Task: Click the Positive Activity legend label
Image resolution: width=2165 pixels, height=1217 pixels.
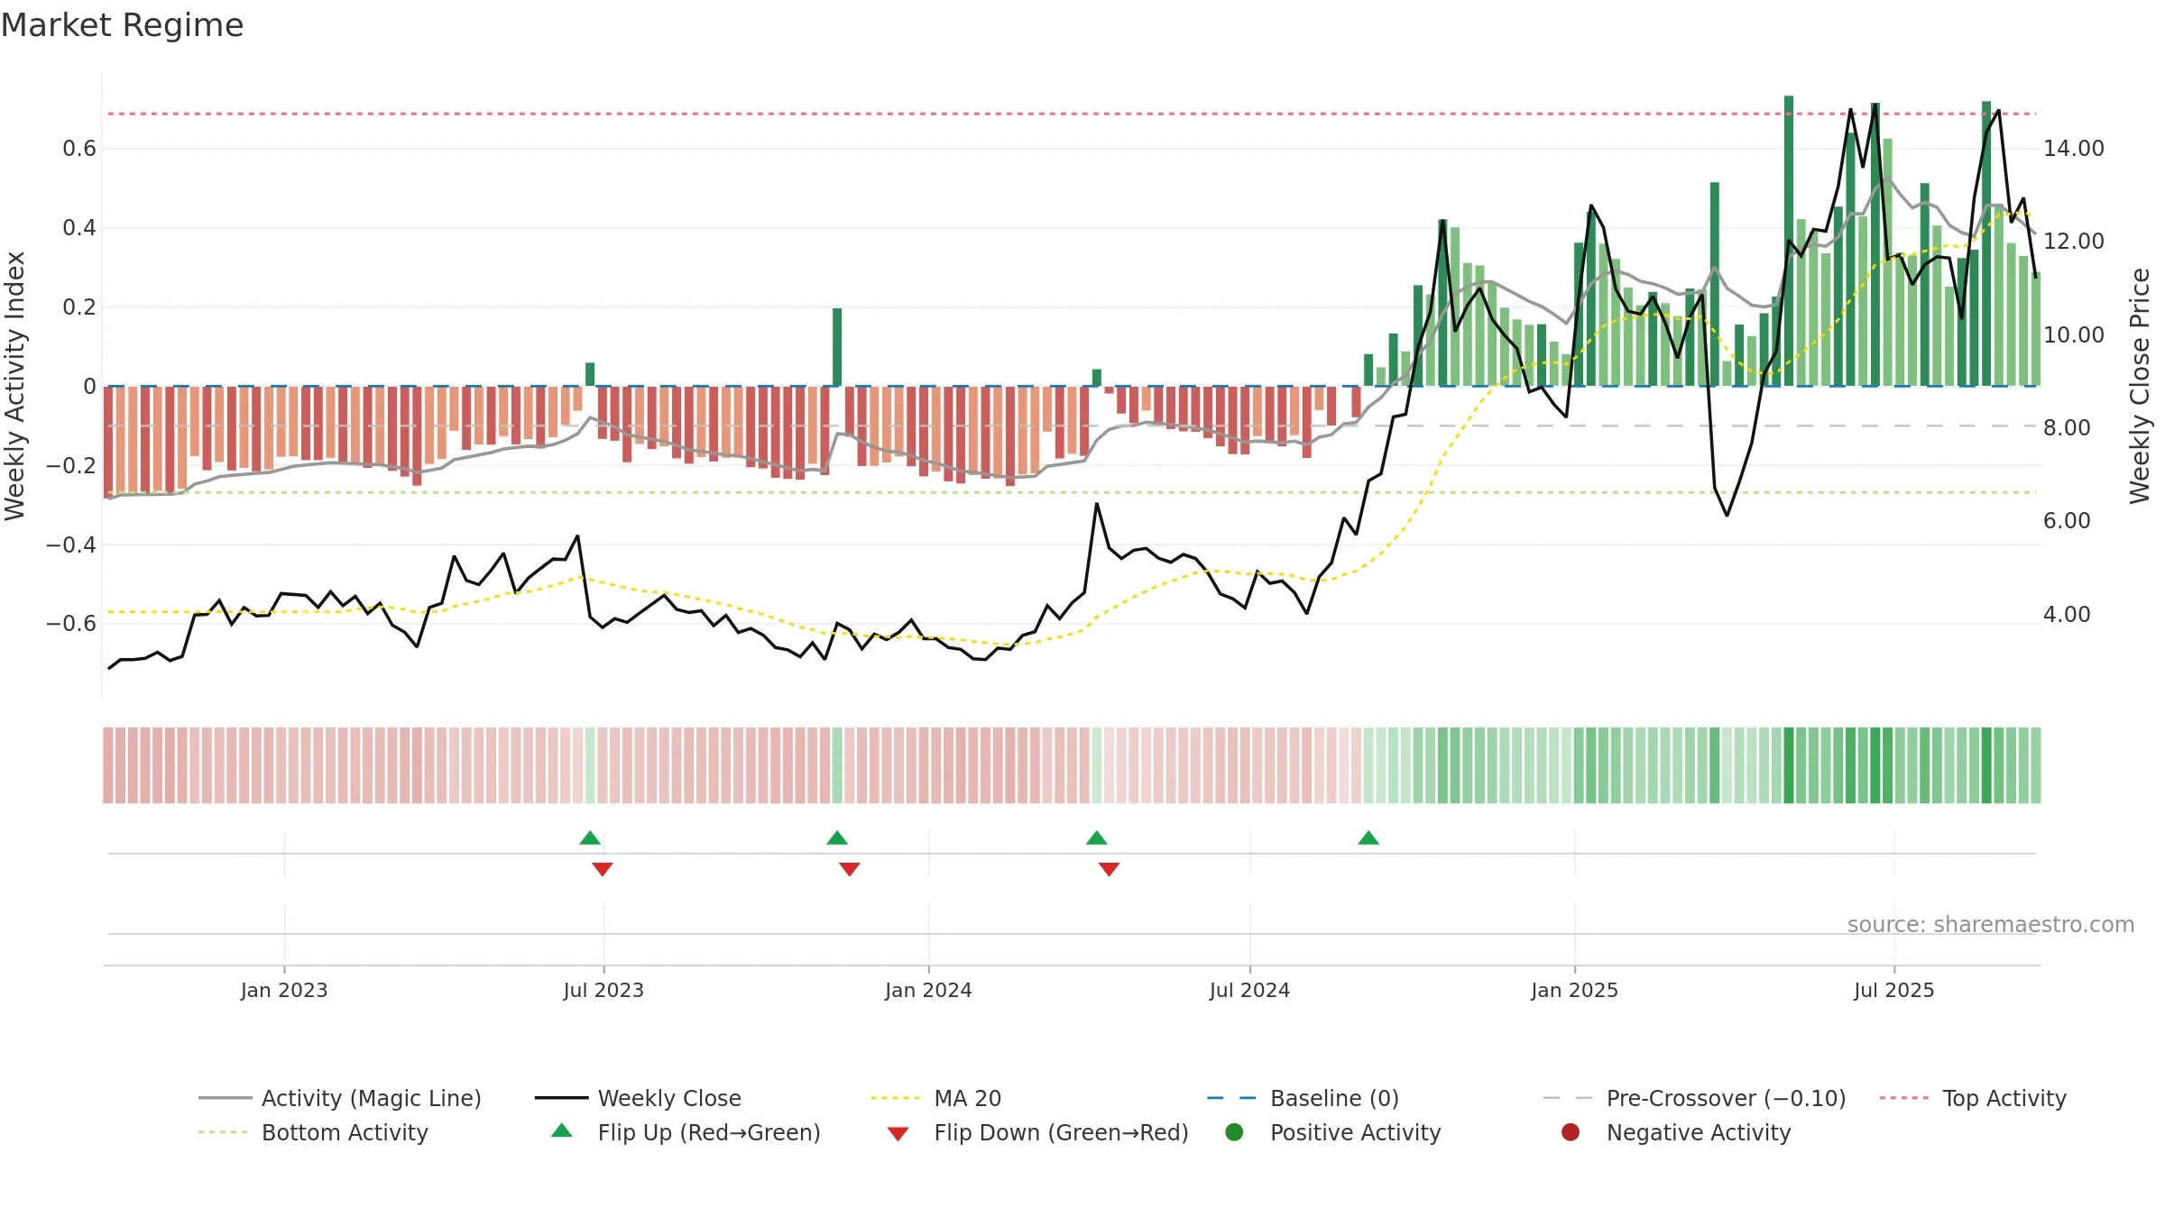Action: click(x=1355, y=1132)
